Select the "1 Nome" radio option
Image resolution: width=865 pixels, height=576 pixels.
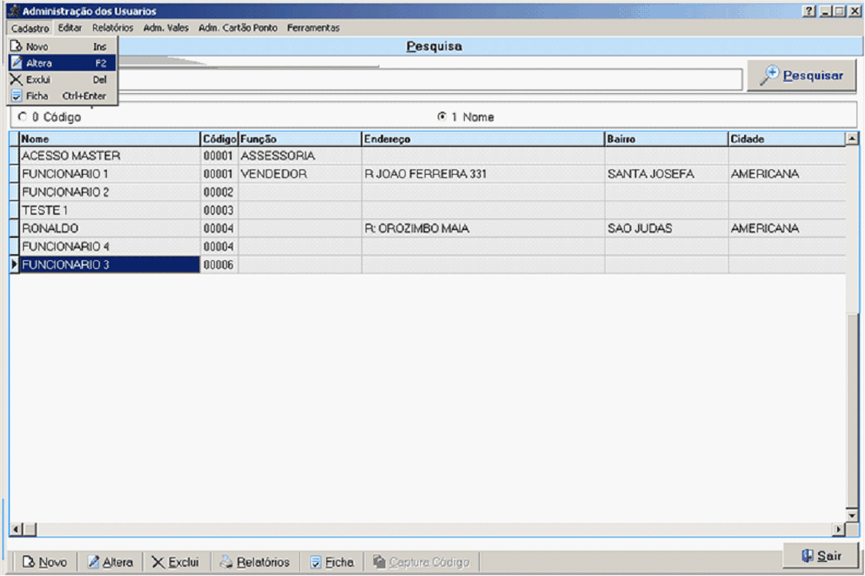pyautogui.click(x=441, y=117)
